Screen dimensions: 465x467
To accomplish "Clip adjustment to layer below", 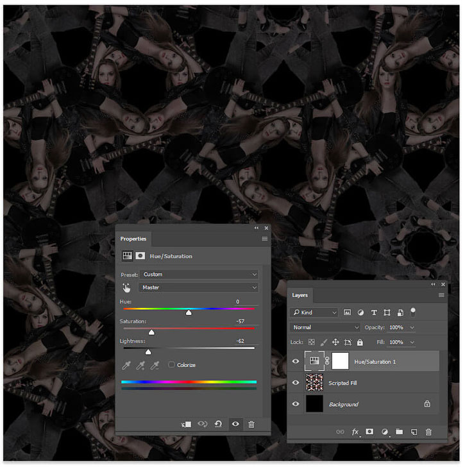I will (187, 426).
